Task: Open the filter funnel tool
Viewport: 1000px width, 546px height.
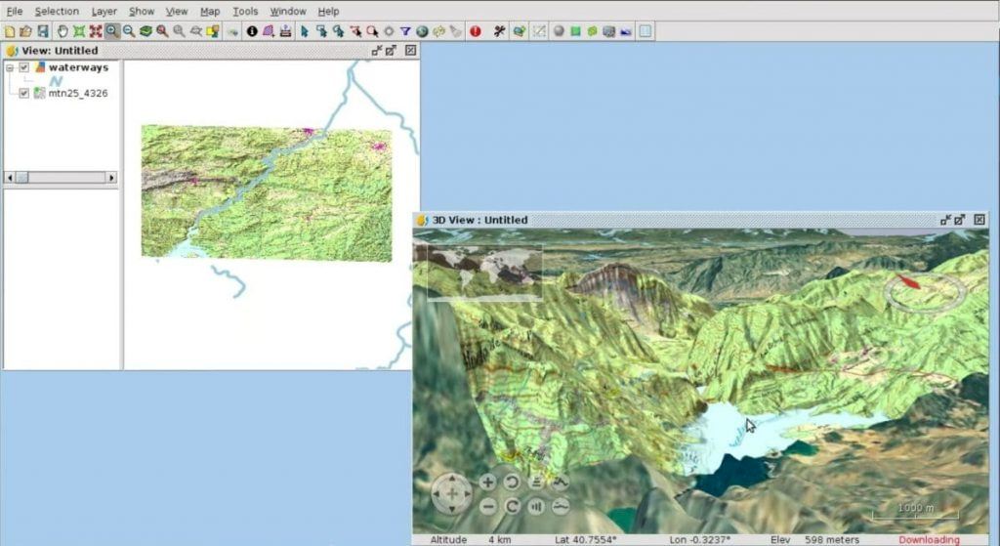Action: pyautogui.click(x=405, y=31)
